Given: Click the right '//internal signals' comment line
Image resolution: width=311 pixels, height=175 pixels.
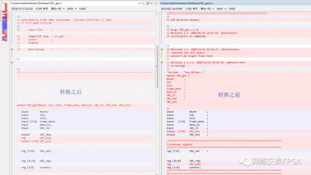Looking at the screenshot, I should point(179,144).
